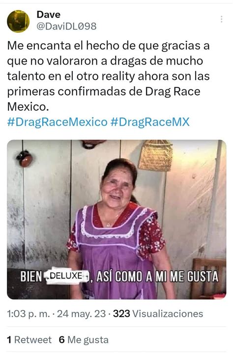Click the tweet timestamp 1:03 p. m.
233x355 pixels.
tap(29, 314)
